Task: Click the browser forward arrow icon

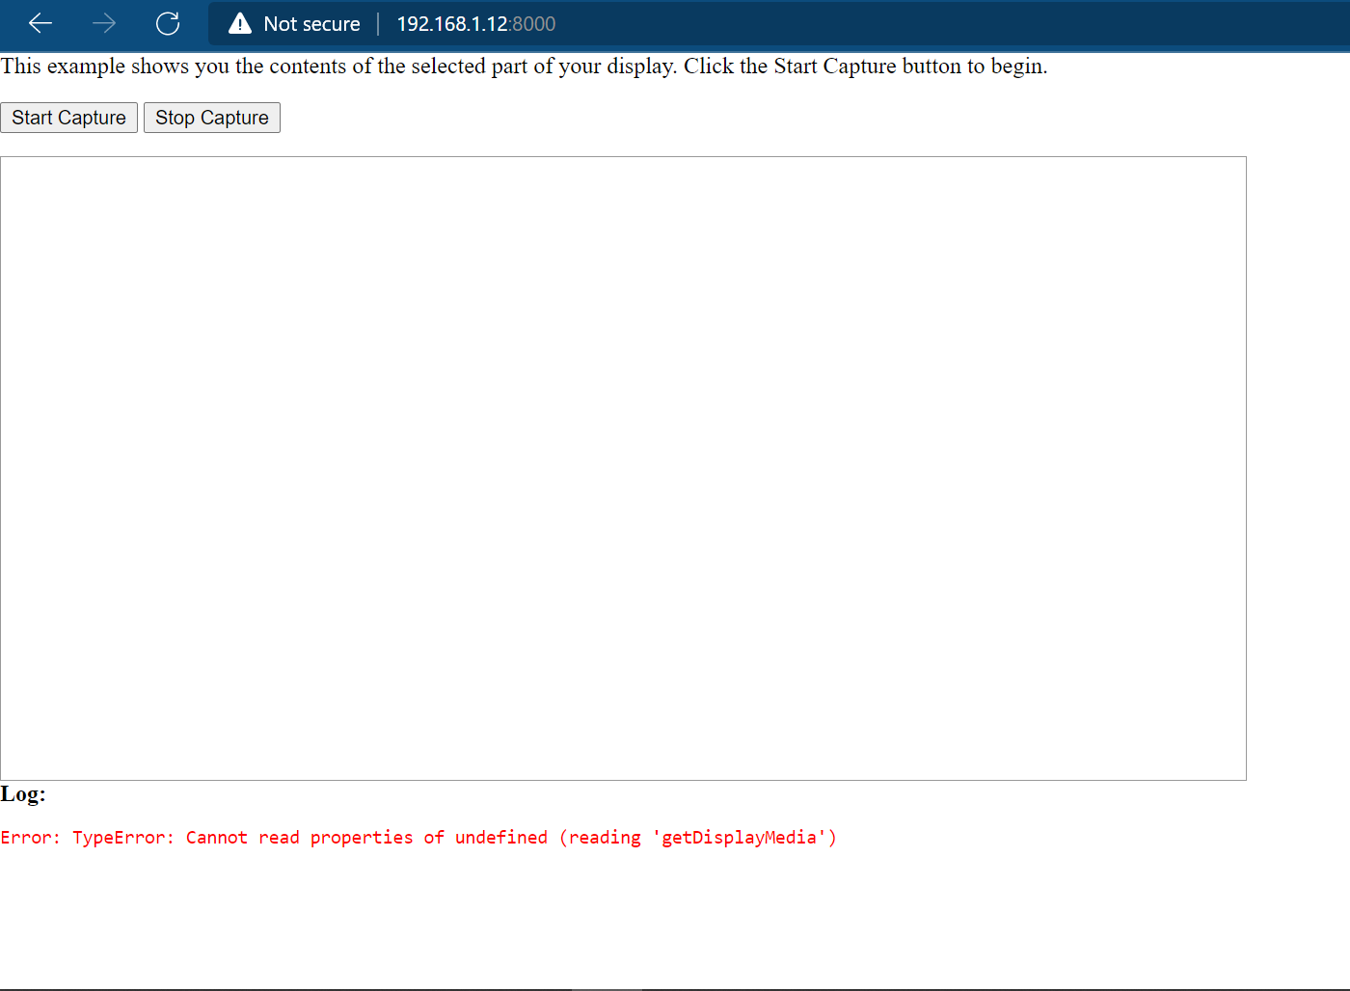Action: pyautogui.click(x=103, y=23)
